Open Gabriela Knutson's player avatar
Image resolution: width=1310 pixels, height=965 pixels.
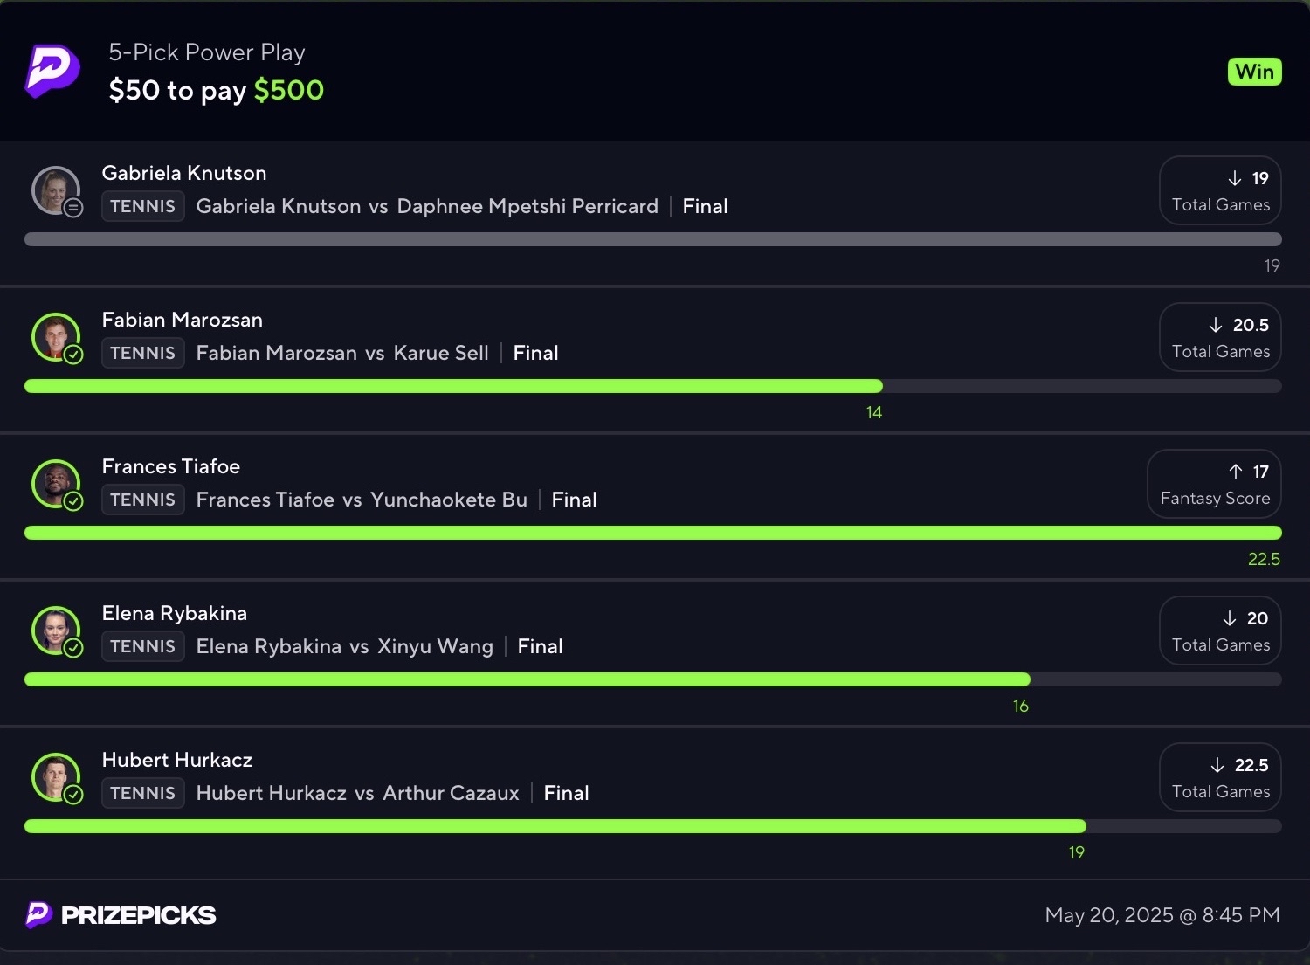tap(57, 191)
